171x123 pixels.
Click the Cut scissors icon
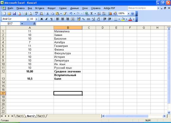coord(47,14)
